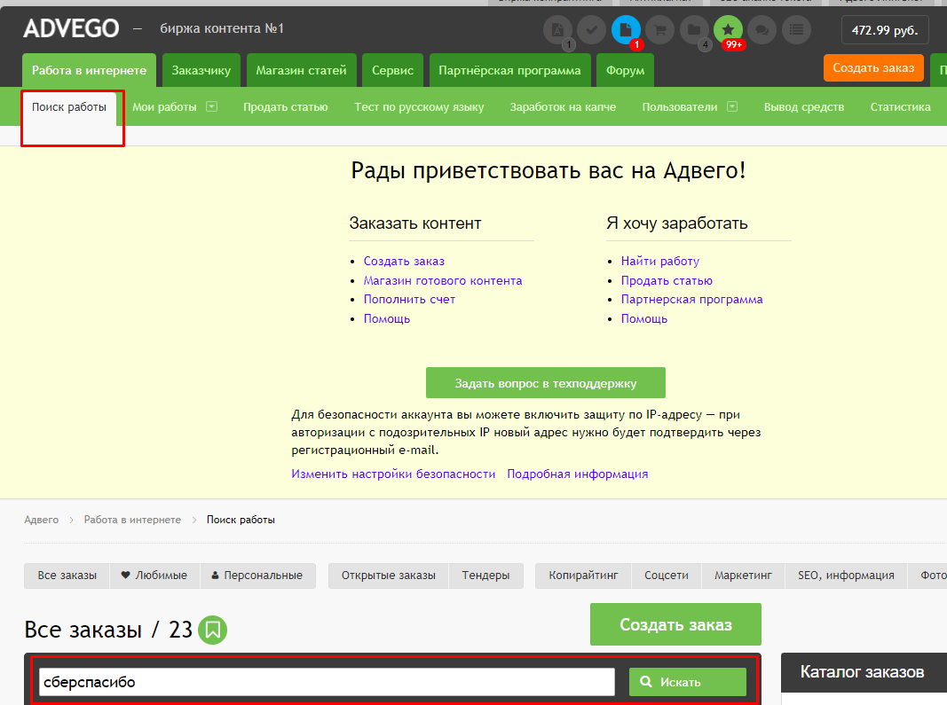Open the Партнёрская программа tab
947x705 pixels.
coord(509,71)
